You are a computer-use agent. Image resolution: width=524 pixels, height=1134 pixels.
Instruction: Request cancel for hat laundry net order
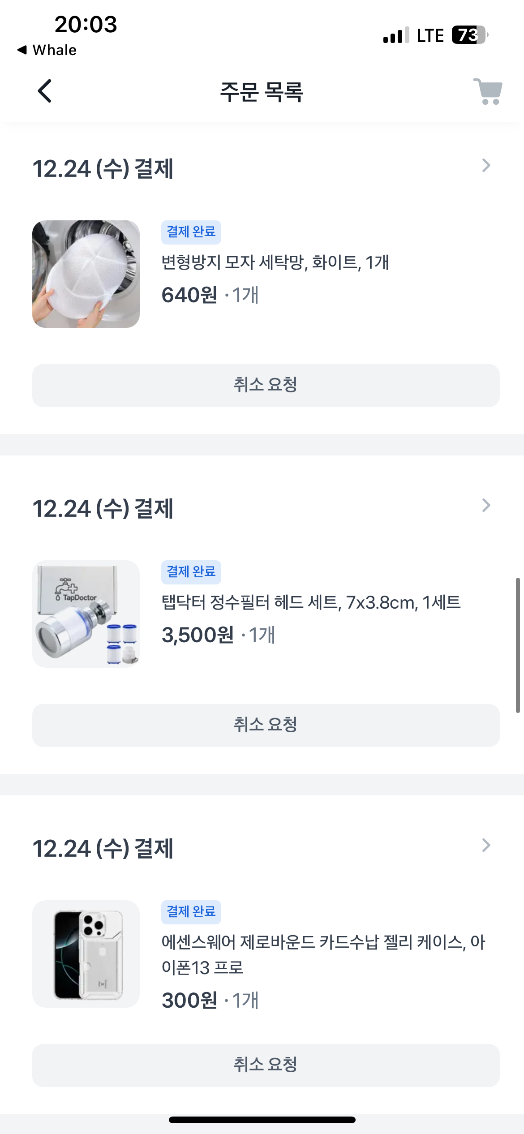tap(266, 385)
